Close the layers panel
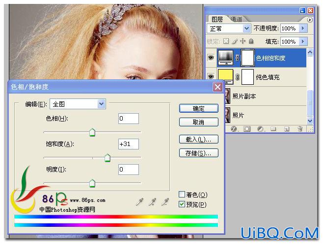Viewport: 324px width, 245px height. 310,10
